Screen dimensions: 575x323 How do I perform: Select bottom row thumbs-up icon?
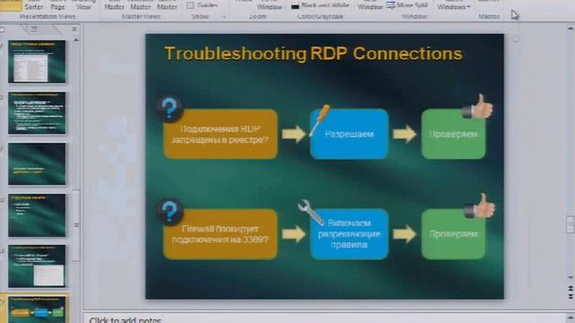[479, 206]
